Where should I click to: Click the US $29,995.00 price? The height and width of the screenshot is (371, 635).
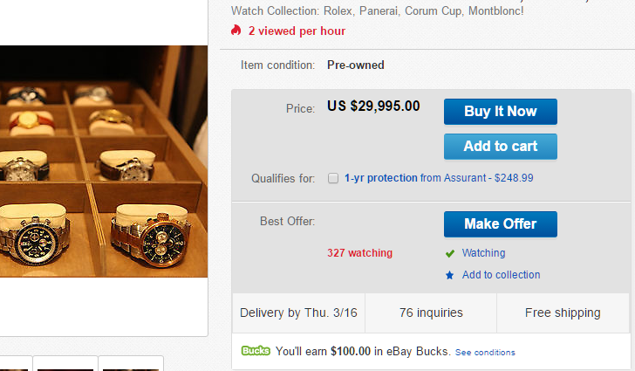tap(373, 106)
